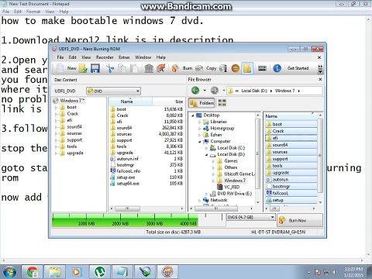Expand the Crack folder in disc tree

pos(56,114)
